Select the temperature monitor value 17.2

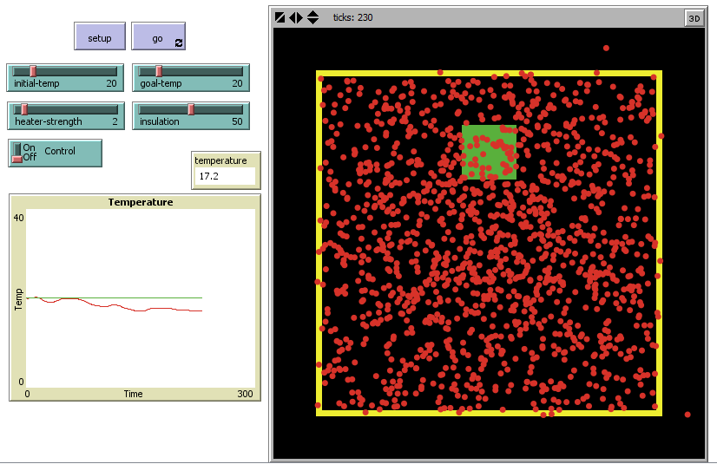(207, 176)
